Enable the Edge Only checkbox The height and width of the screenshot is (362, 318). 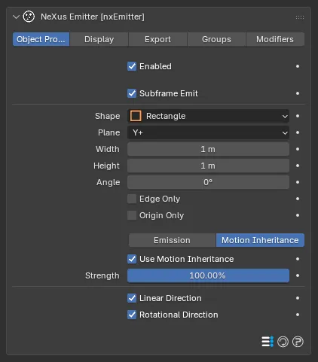coord(132,199)
